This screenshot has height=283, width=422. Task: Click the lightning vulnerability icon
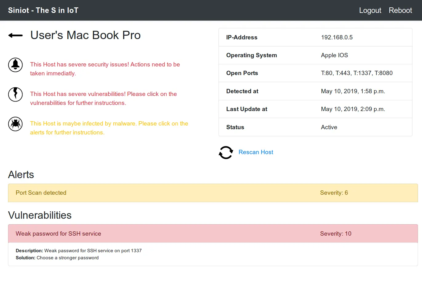coord(15,94)
